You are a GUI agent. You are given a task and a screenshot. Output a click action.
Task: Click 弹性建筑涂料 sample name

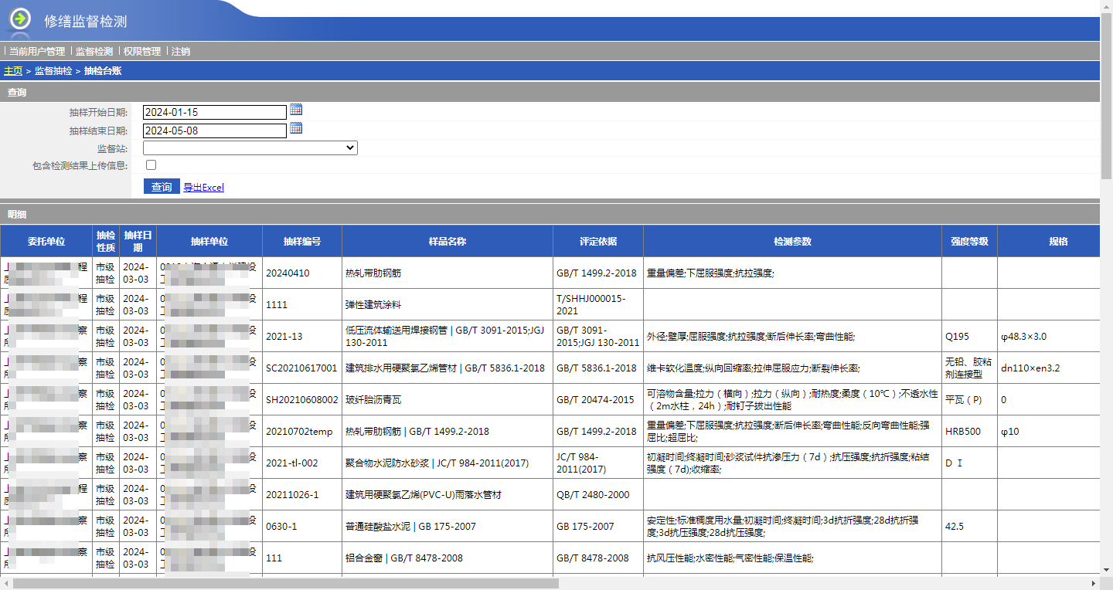pyautogui.click(x=373, y=305)
